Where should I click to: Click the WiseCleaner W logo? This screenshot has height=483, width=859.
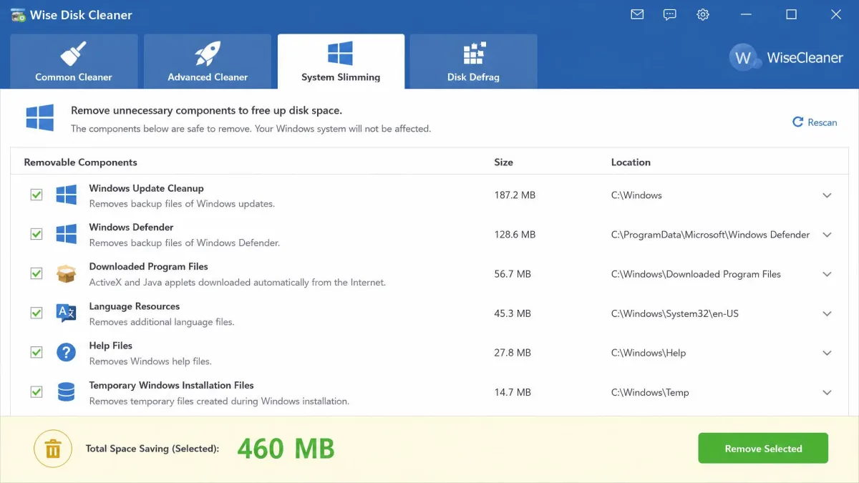(744, 58)
